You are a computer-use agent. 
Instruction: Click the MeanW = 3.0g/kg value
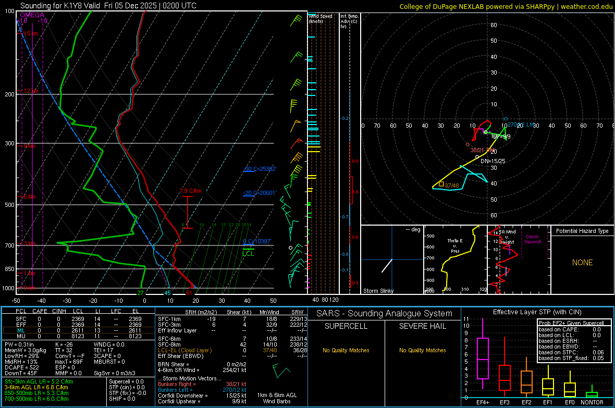(25, 350)
